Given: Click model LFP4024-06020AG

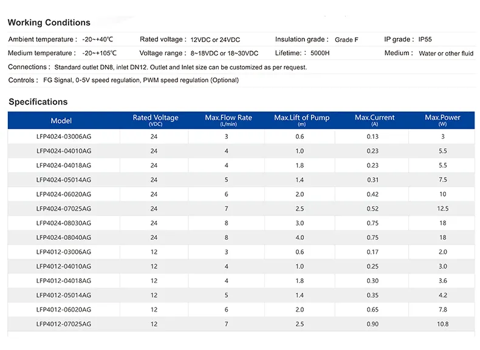Looking at the screenshot, I should (x=64, y=194).
